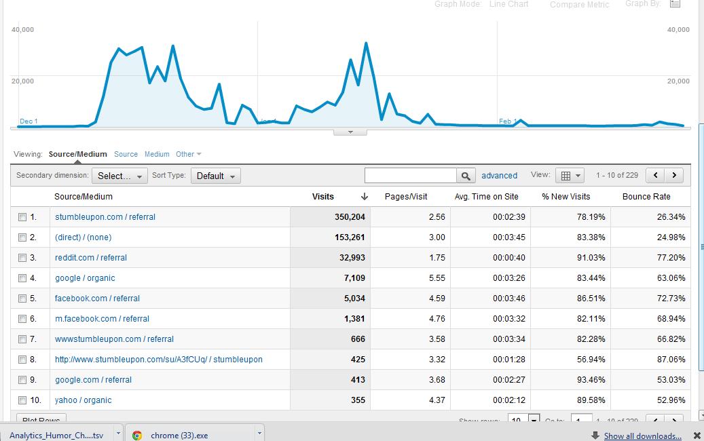Switch to Medium view
The width and height of the screenshot is (704, 441).
(157, 154)
